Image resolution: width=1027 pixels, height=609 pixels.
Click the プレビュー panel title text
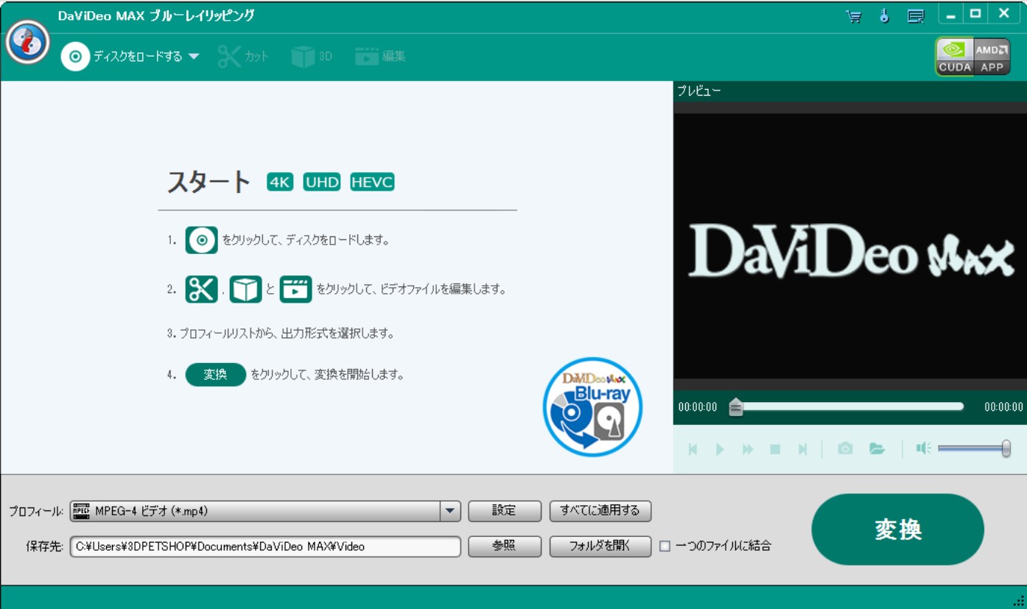tap(699, 91)
